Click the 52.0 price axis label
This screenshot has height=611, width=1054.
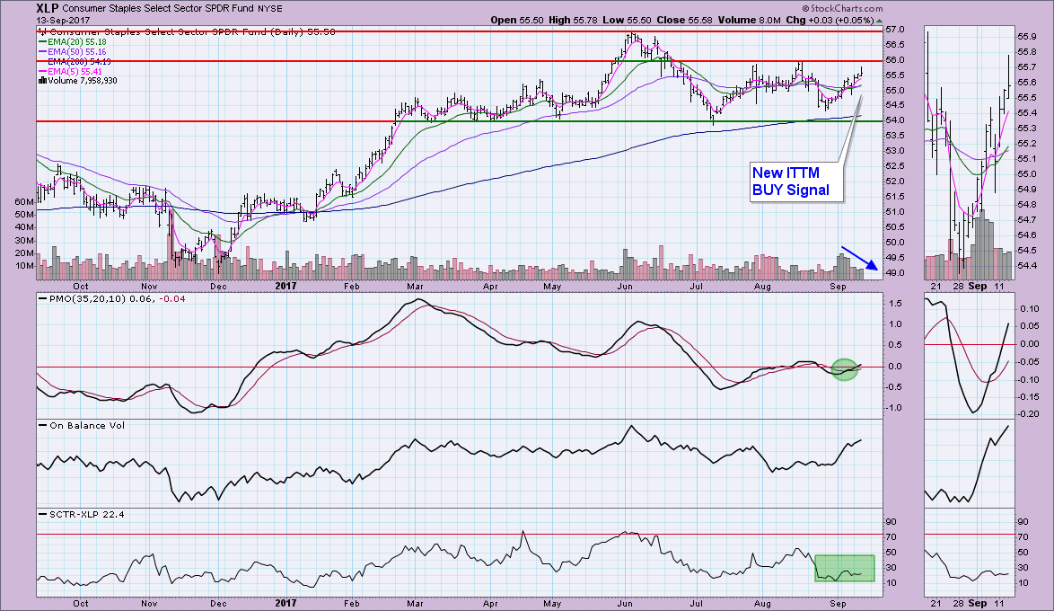[895, 181]
